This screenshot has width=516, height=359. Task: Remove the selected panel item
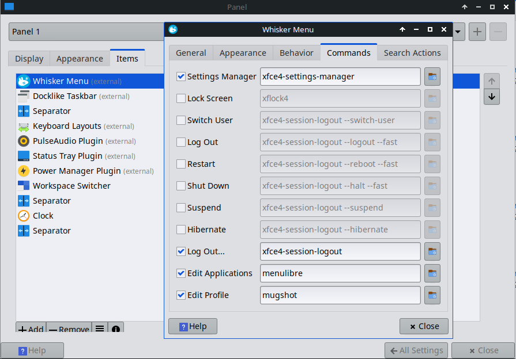pyautogui.click(x=69, y=328)
